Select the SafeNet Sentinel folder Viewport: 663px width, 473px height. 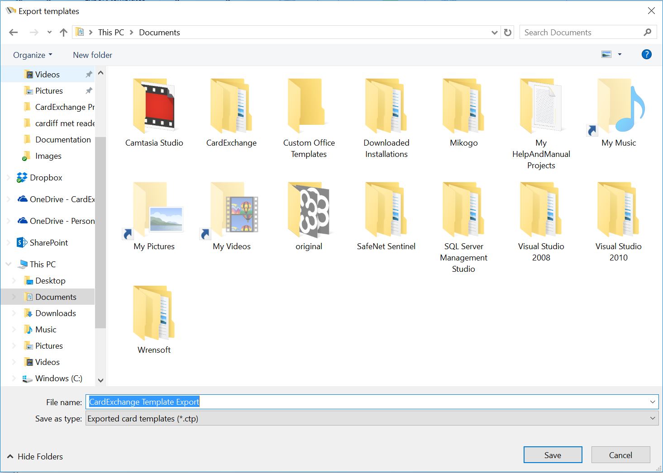click(386, 210)
